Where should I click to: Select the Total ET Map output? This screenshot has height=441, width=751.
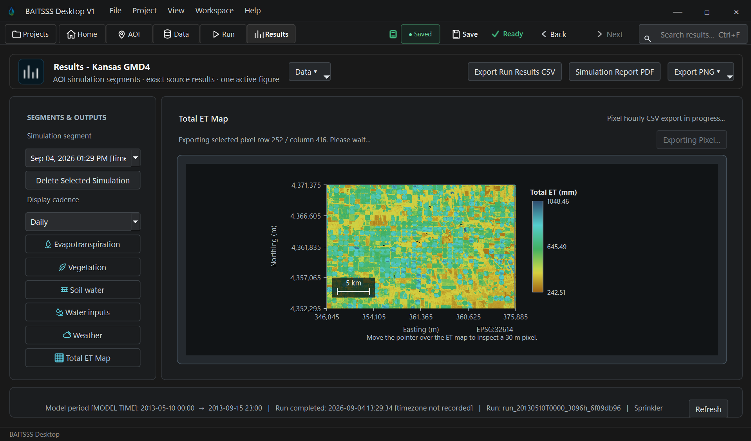point(83,358)
